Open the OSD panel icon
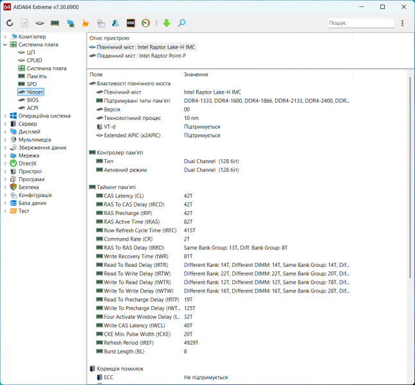This screenshot has width=415, height=385. point(130,23)
